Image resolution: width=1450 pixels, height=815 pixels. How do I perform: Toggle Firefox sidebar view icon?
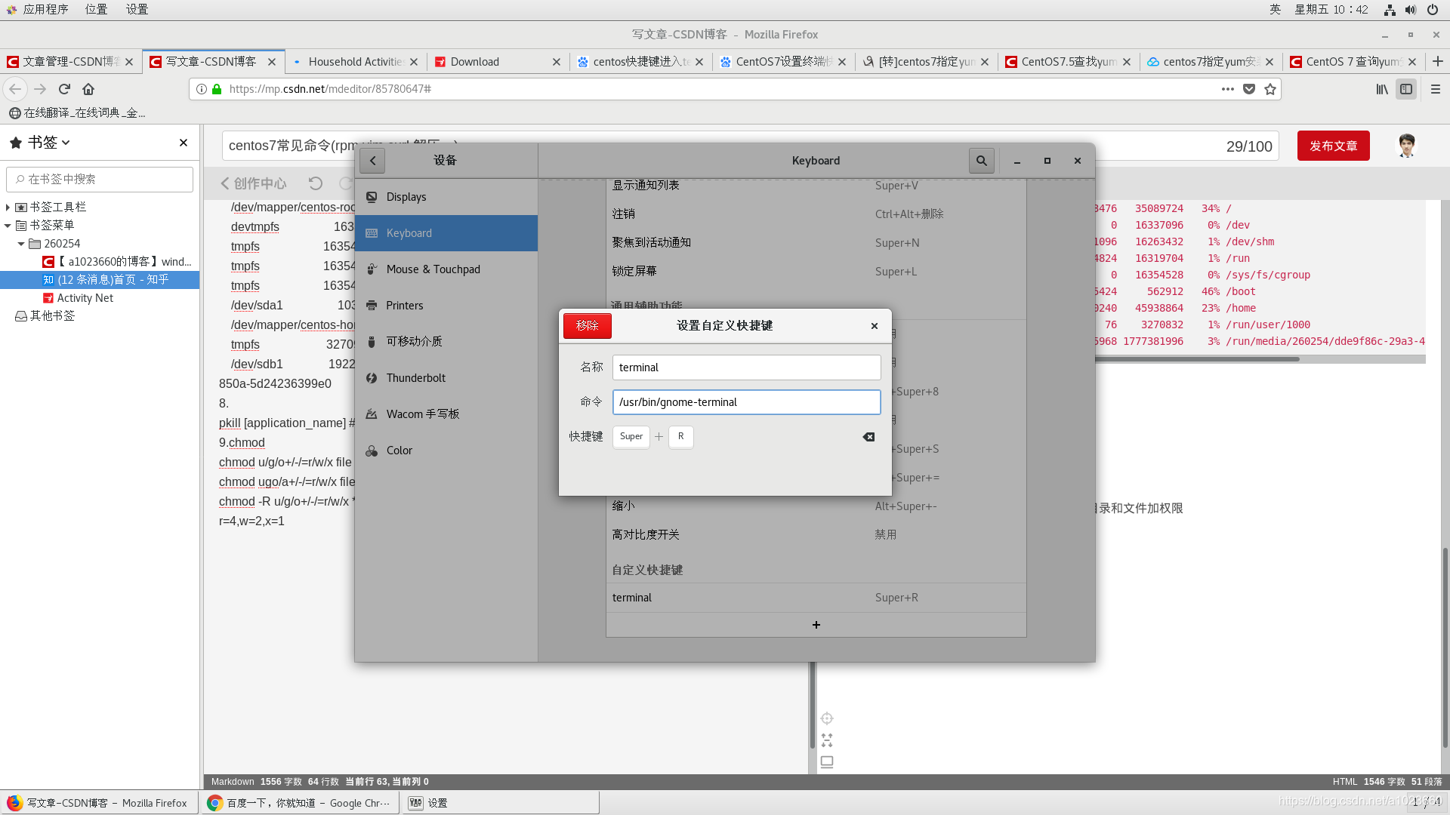click(1406, 89)
